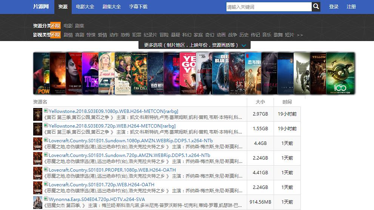Open Yellowstone S03E09 720p resource link
The width and height of the screenshot is (374, 210).
(x=112, y=126)
